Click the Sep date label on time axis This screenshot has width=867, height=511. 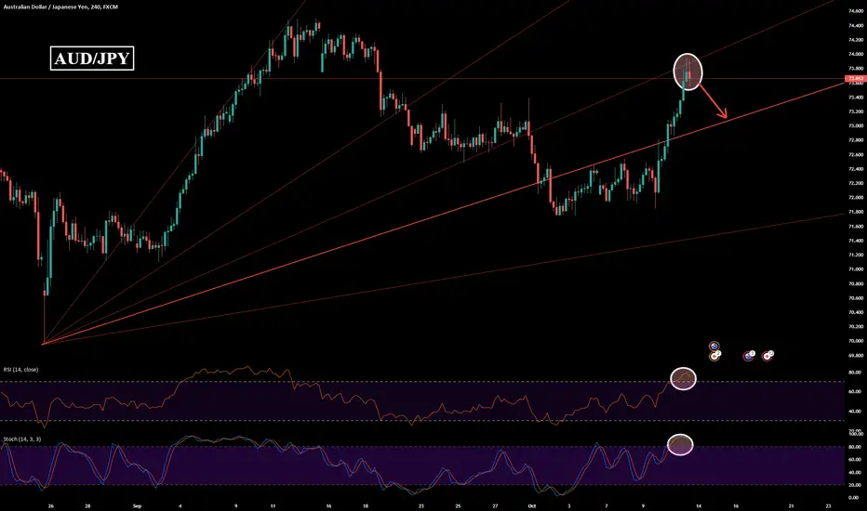pyautogui.click(x=137, y=505)
